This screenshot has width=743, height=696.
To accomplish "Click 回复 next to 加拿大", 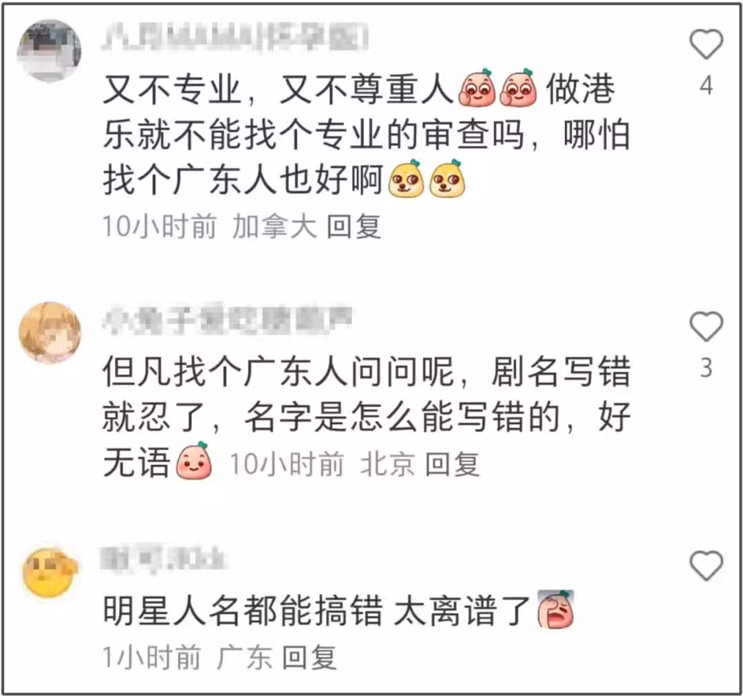I will pos(354,226).
